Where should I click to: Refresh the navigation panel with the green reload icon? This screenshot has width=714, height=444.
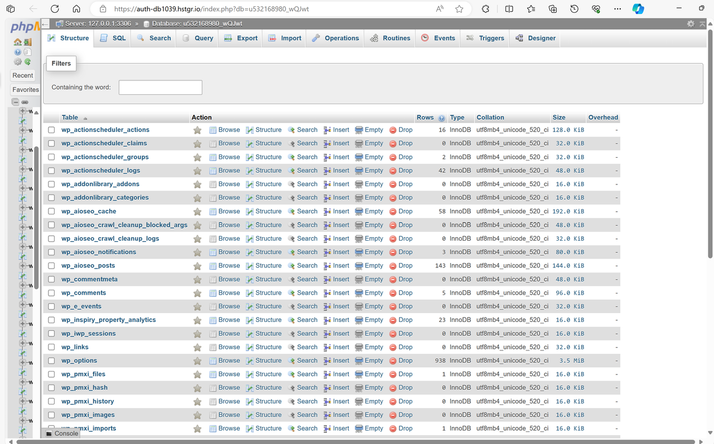pos(28,62)
